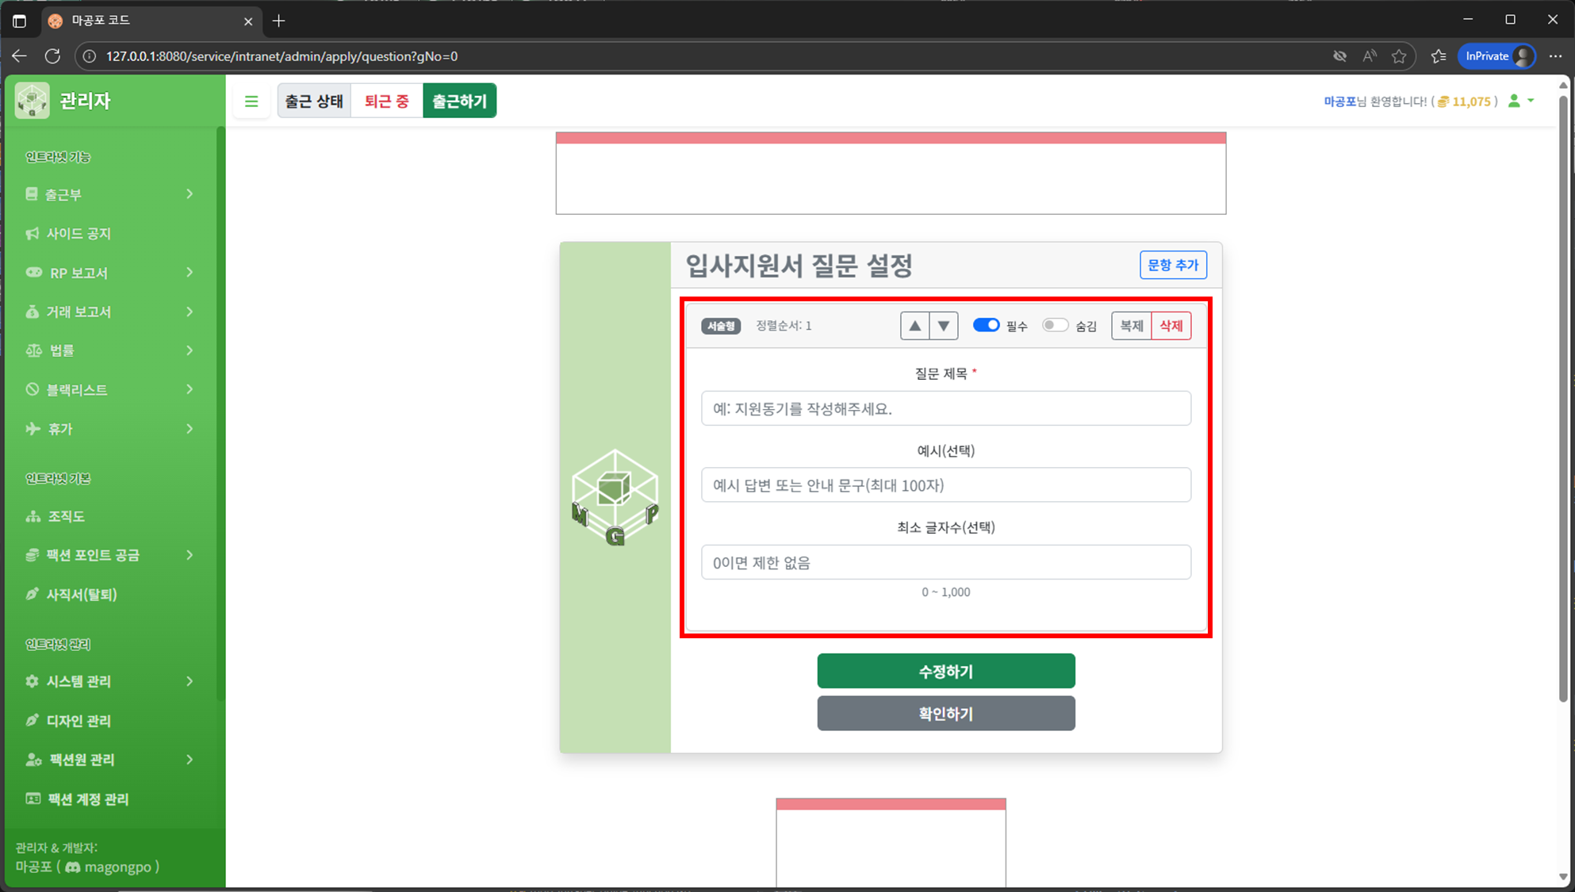This screenshot has width=1575, height=892.
Task: Open the browser favorites list icon
Action: click(x=1439, y=56)
